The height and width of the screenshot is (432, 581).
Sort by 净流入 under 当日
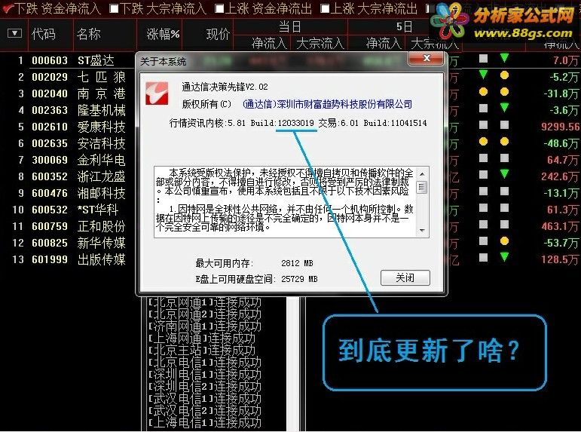(269, 44)
